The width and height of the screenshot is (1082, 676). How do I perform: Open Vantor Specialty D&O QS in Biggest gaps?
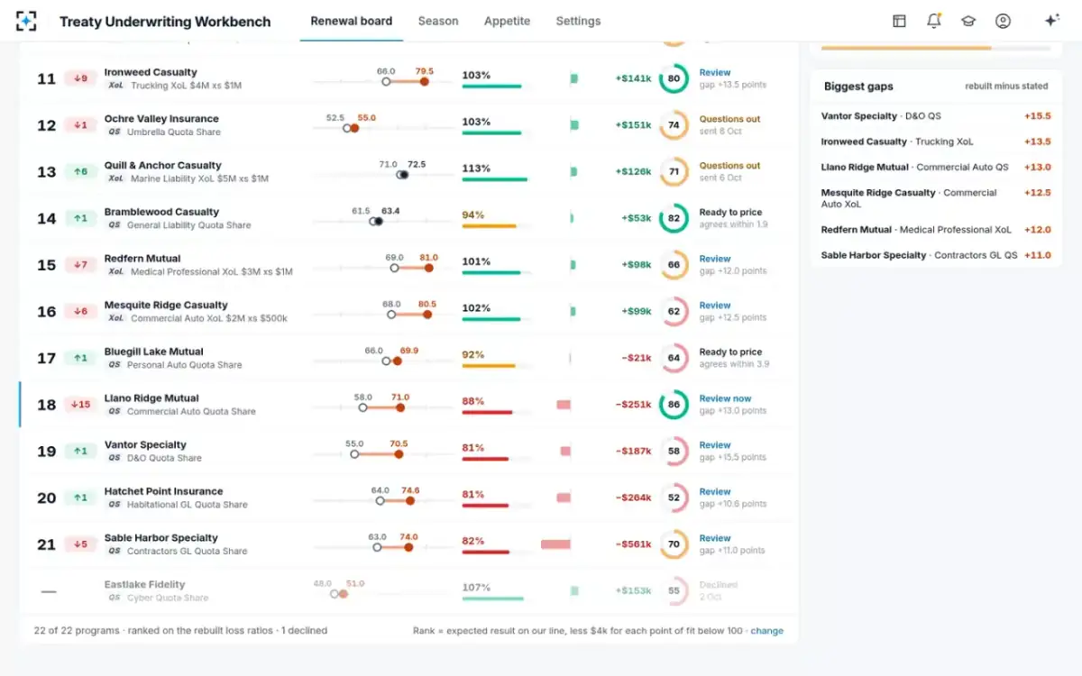[936, 116]
